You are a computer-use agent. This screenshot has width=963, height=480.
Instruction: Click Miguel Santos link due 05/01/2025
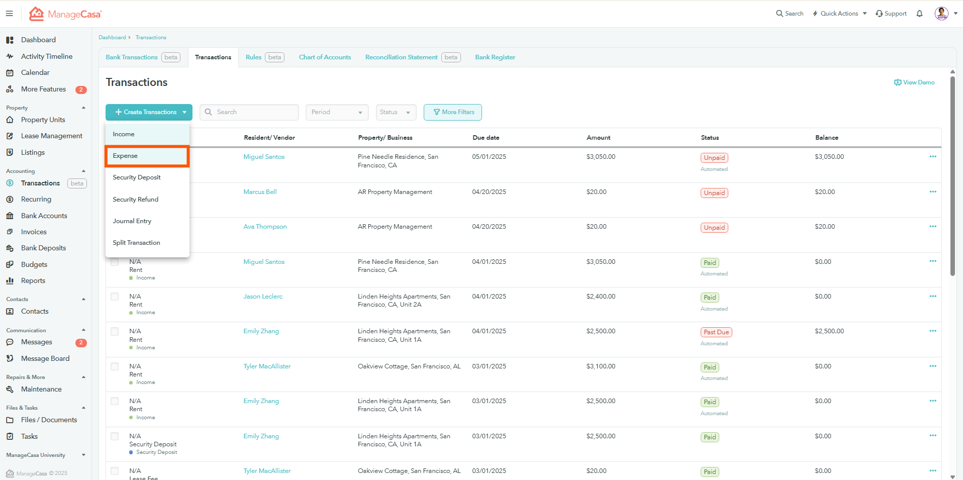pos(264,157)
